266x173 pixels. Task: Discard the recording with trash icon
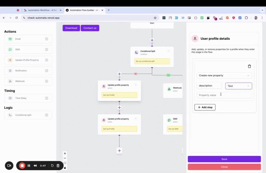[x=58, y=166]
